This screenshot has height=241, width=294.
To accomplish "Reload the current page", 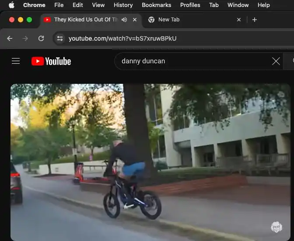I will click(41, 38).
